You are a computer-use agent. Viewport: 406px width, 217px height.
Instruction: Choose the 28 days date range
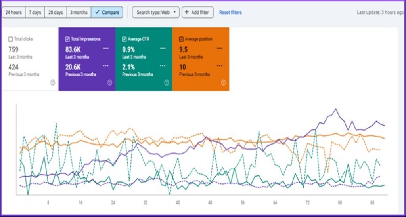point(56,12)
